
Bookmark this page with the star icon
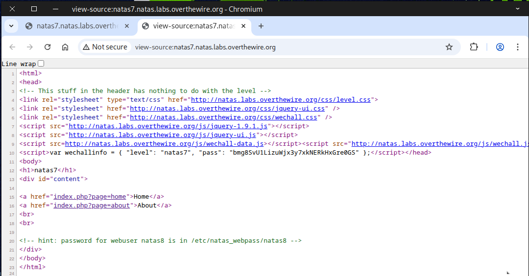coord(449,47)
